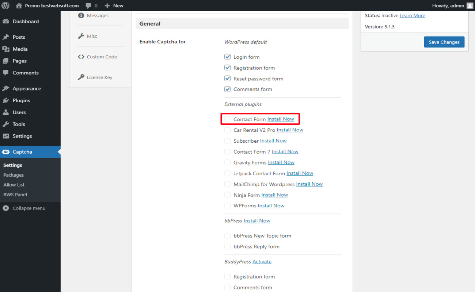Open the Packages submenu under Captcha

pyautogui.click(x=14, y=175)
